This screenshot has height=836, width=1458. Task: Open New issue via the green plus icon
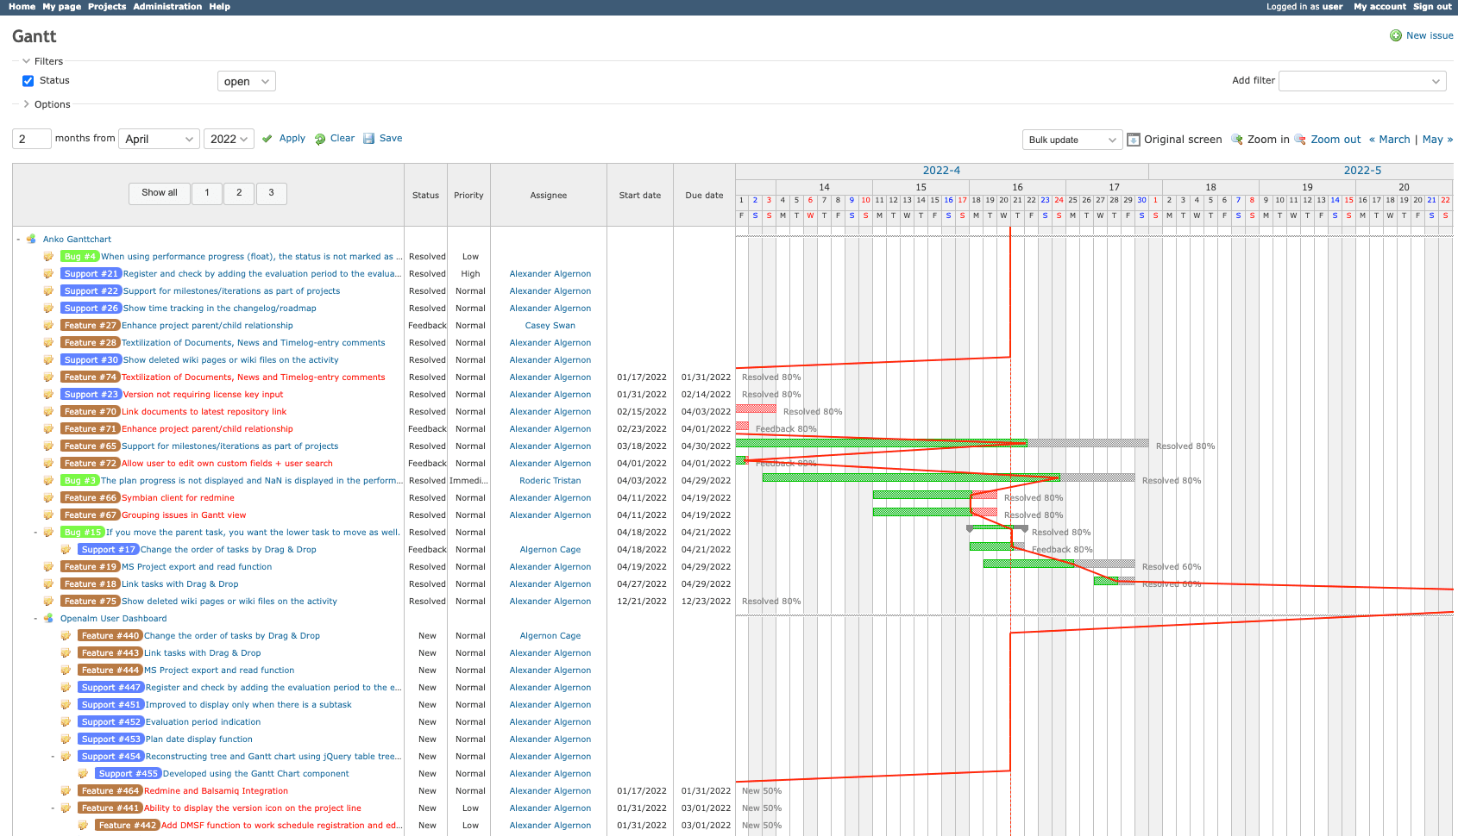pyautogui.click(x=1395, y=35)
